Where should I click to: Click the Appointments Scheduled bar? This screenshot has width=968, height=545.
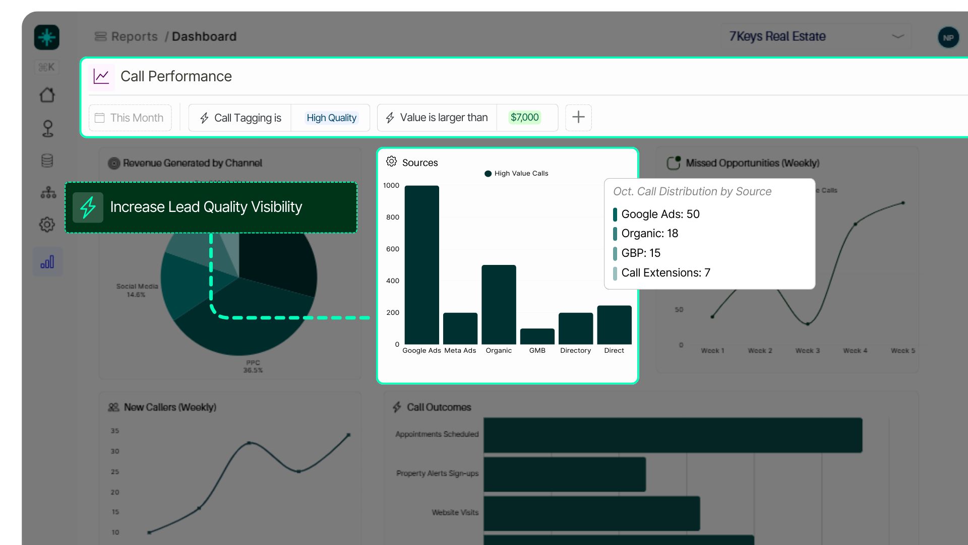tap(673, 435)
